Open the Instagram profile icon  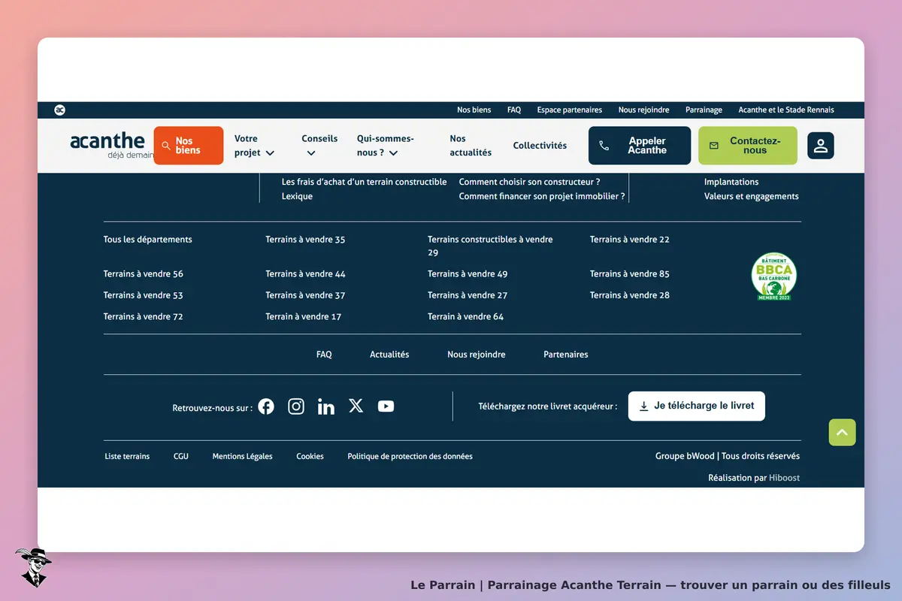296,406
